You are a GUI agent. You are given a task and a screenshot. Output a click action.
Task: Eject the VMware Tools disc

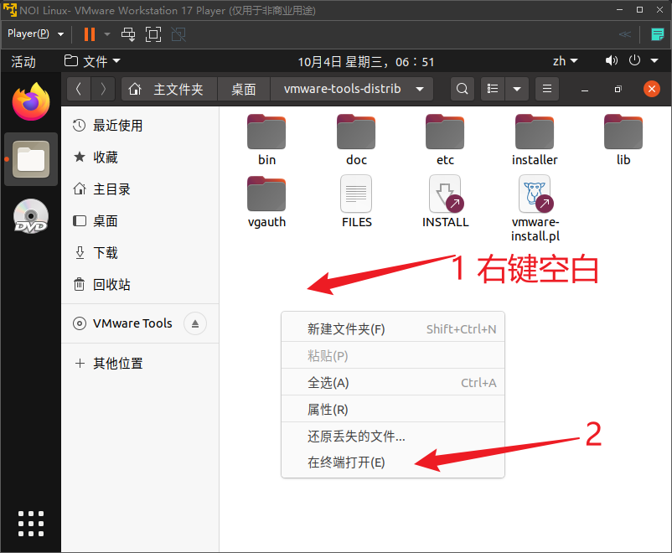tap(194, 323)
